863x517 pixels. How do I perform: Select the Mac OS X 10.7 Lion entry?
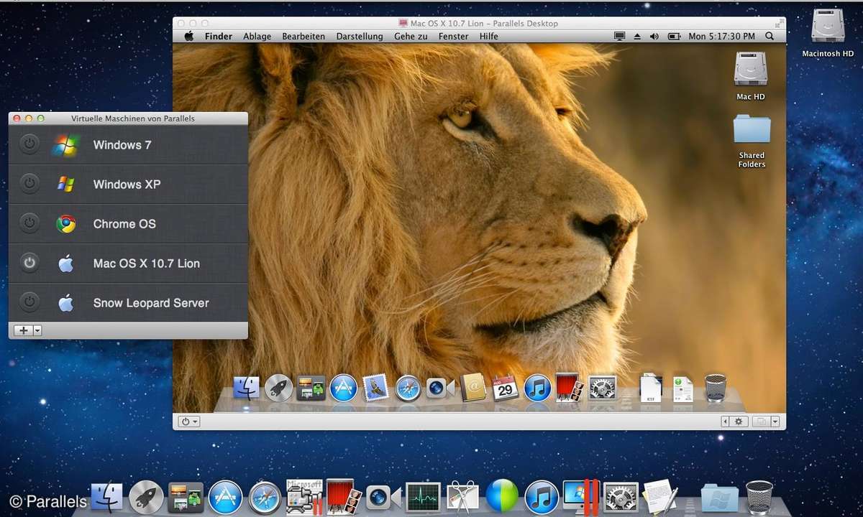pyautogui.click(x=128, y=264)
